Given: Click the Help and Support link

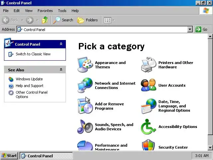Looking at the screenshot, I should coord(30,86).
